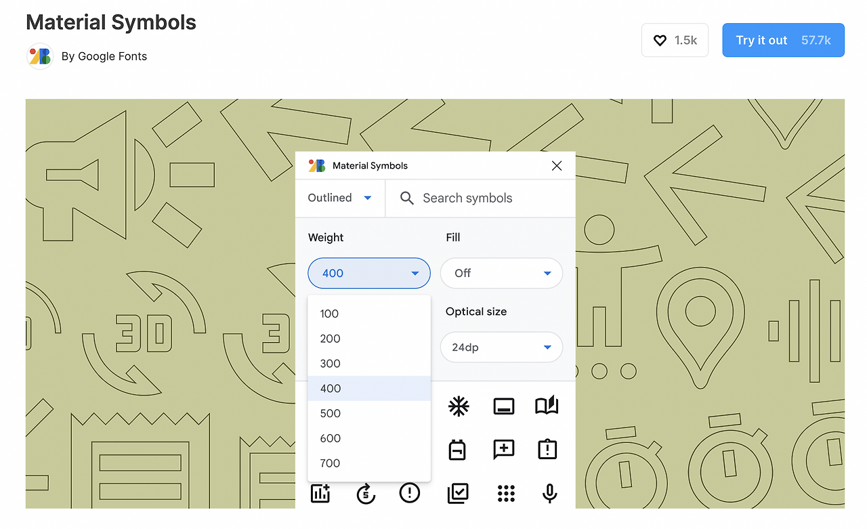Screen dimensions: 867x529
Task: Click the magnifier icon in the search bar
Action: pyautogui.click(x=407, y=198)
